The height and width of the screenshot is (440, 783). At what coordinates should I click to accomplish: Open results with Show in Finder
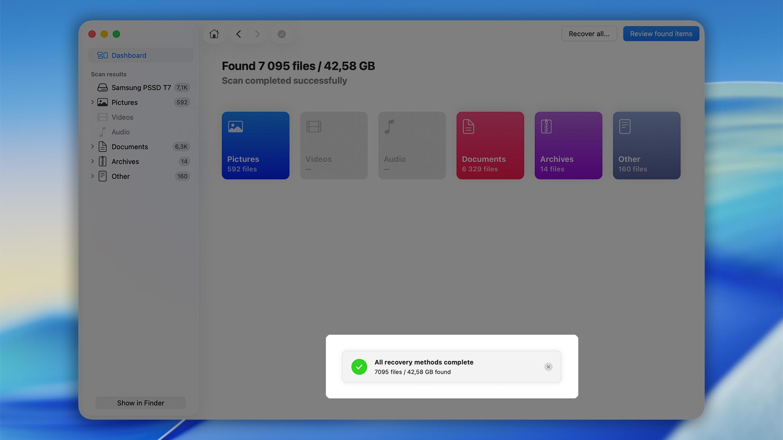(x=140, y=402)
